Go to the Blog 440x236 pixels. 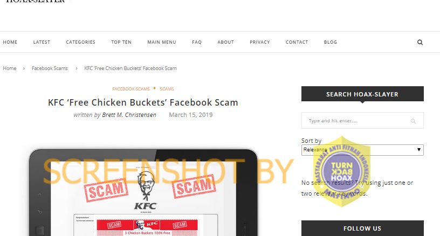pyautogui.click(x=331, y=42)
